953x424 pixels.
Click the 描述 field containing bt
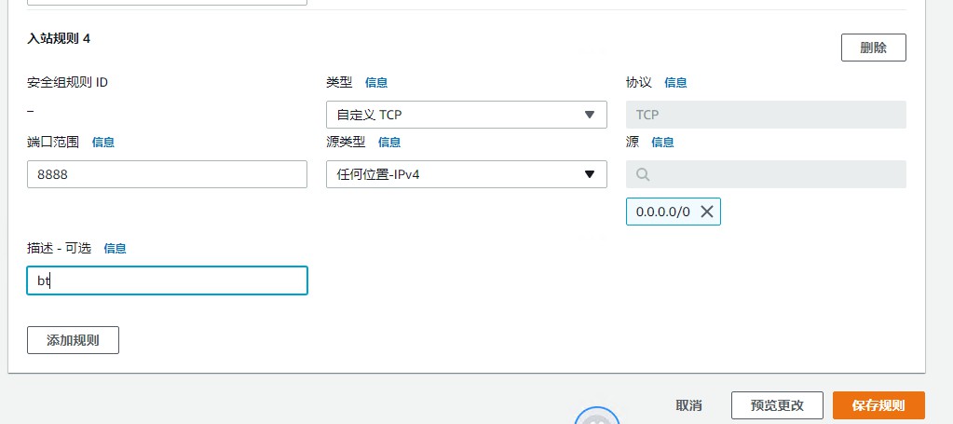coord(167,280)
